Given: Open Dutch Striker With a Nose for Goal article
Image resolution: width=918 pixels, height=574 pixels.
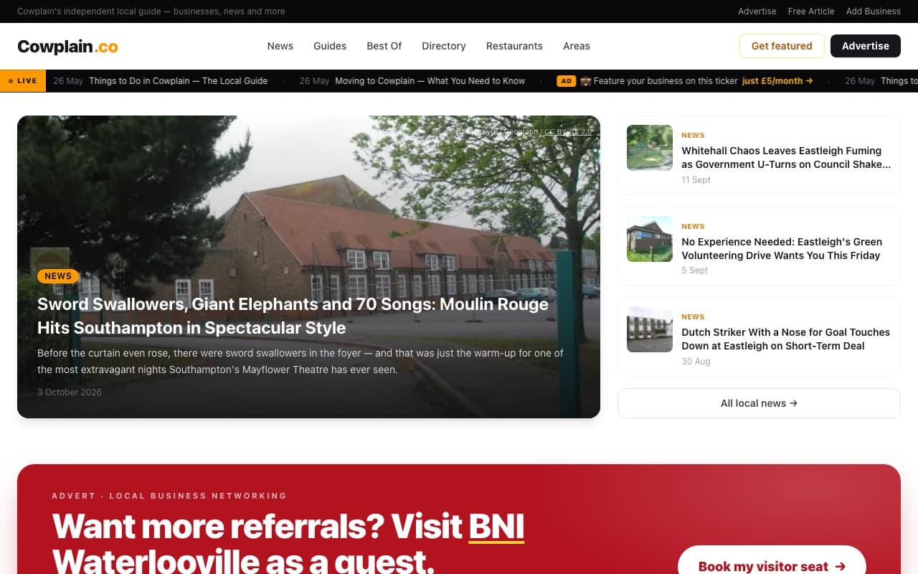Looking at the screenshot, I should click(785, 339).
